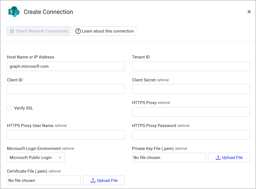The width and height of the screenshot is (256, 189).
Task: Click Learn about this connection
Action: (104, 31)
